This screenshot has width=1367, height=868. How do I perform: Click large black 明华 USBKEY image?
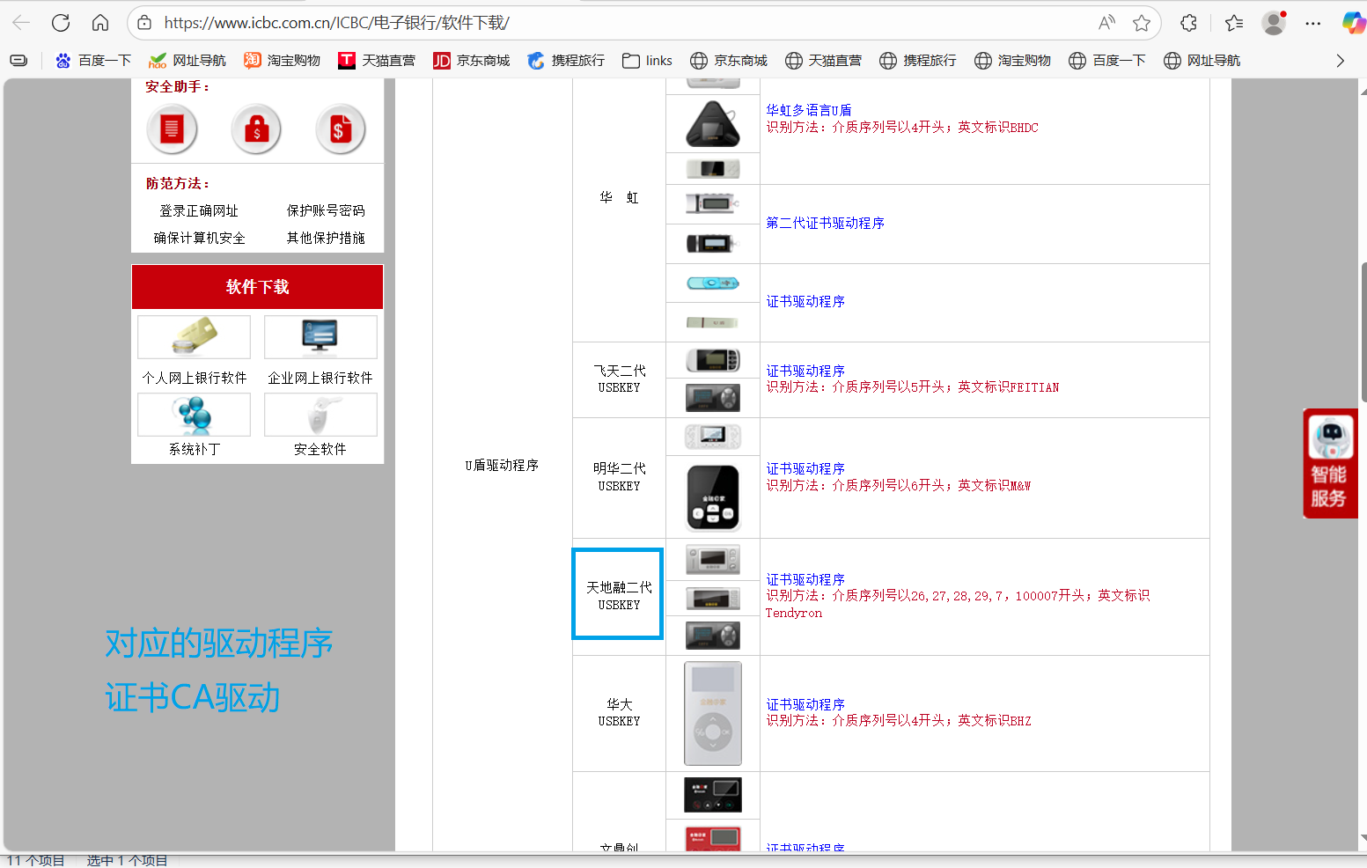pyautogui.click(x=713, y=497)
